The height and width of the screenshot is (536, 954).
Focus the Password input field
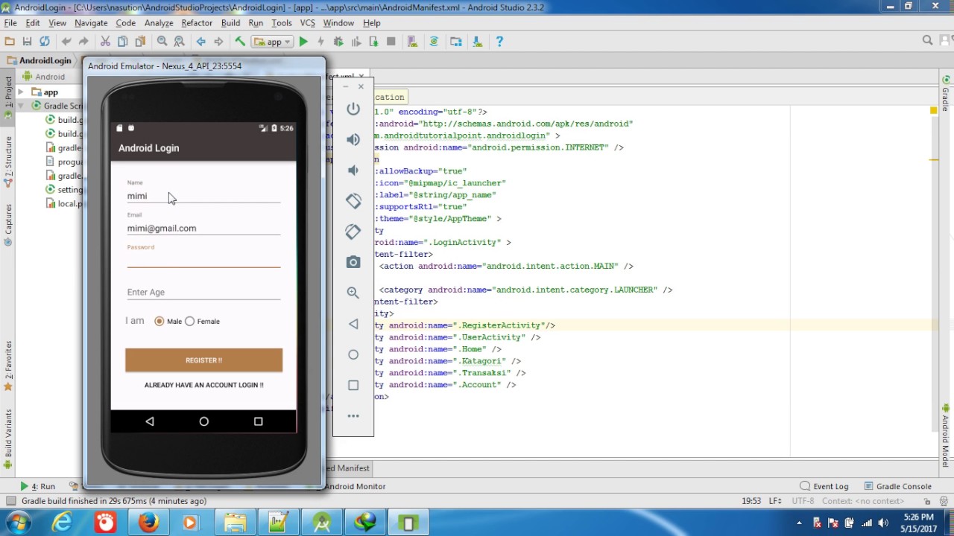tap(203, 259)
